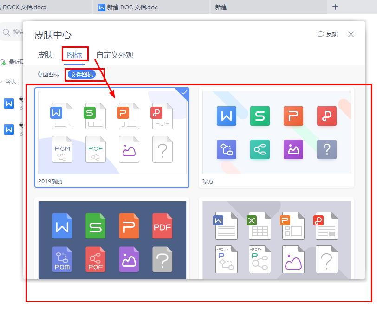Click the red PDF icon in 2019靓丽 theme
Screen dimensions: 377x315
162,116
